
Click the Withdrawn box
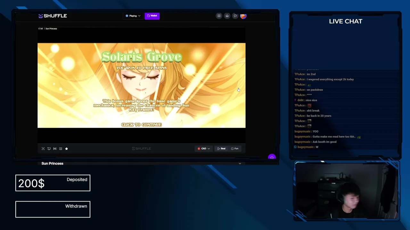(x=53, y=209)
